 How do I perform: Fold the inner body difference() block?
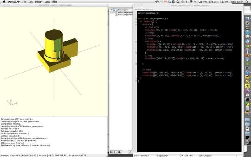(136, 41)
